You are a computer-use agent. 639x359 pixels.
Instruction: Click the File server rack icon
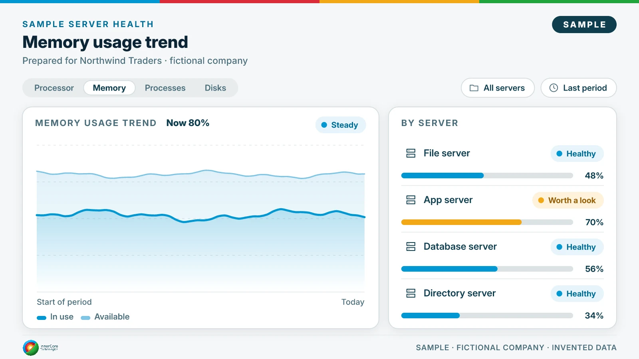pyautogui.click(x=411, y=153)
